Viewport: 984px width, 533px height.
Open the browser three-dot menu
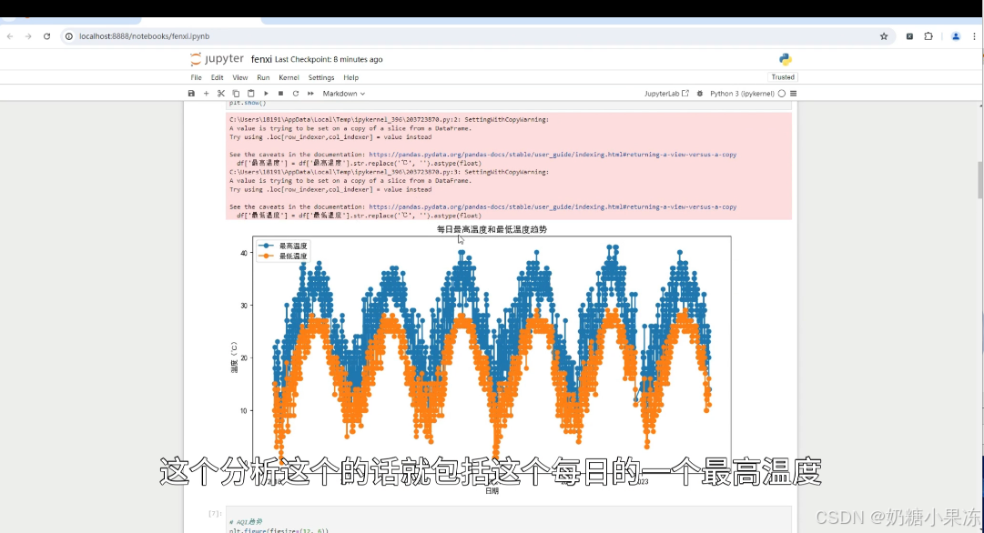pyautogui.click(x=974, y=36)
